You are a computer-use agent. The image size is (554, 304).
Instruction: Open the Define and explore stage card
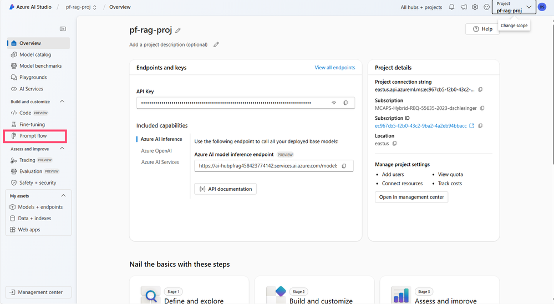coord(189,291)
